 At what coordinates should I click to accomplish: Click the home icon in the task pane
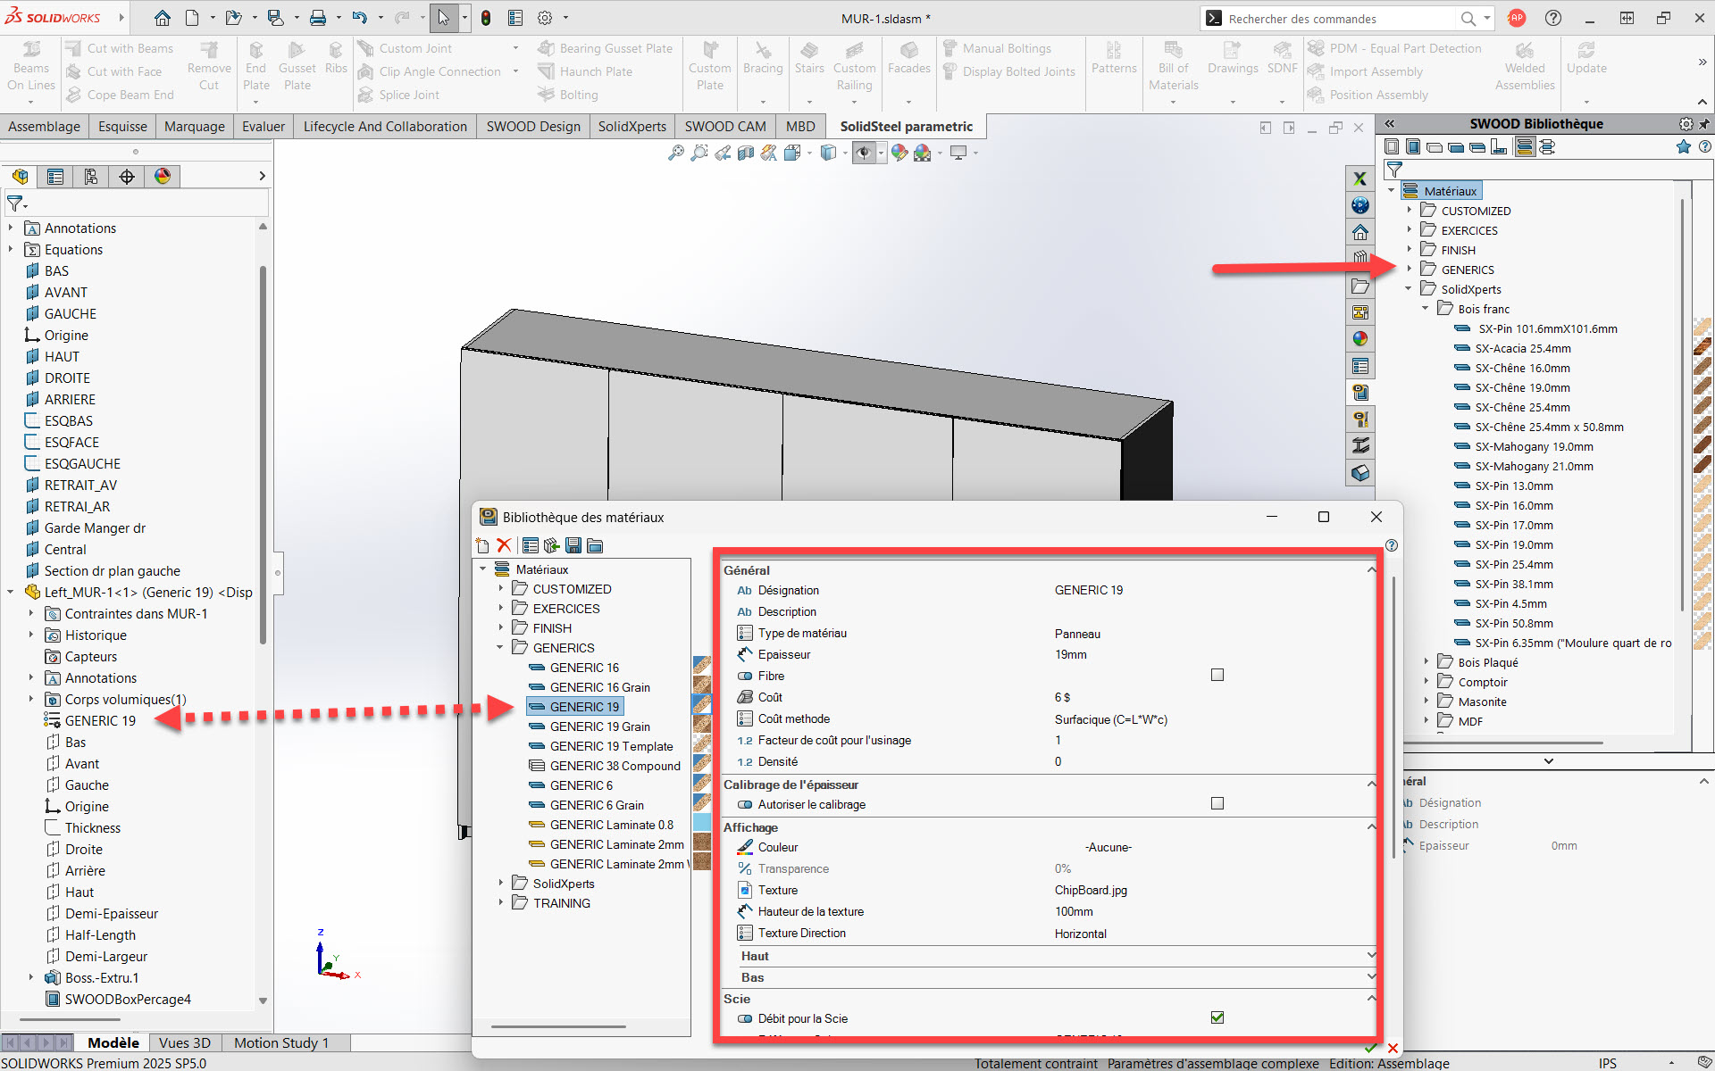(x=1359, y=232)
